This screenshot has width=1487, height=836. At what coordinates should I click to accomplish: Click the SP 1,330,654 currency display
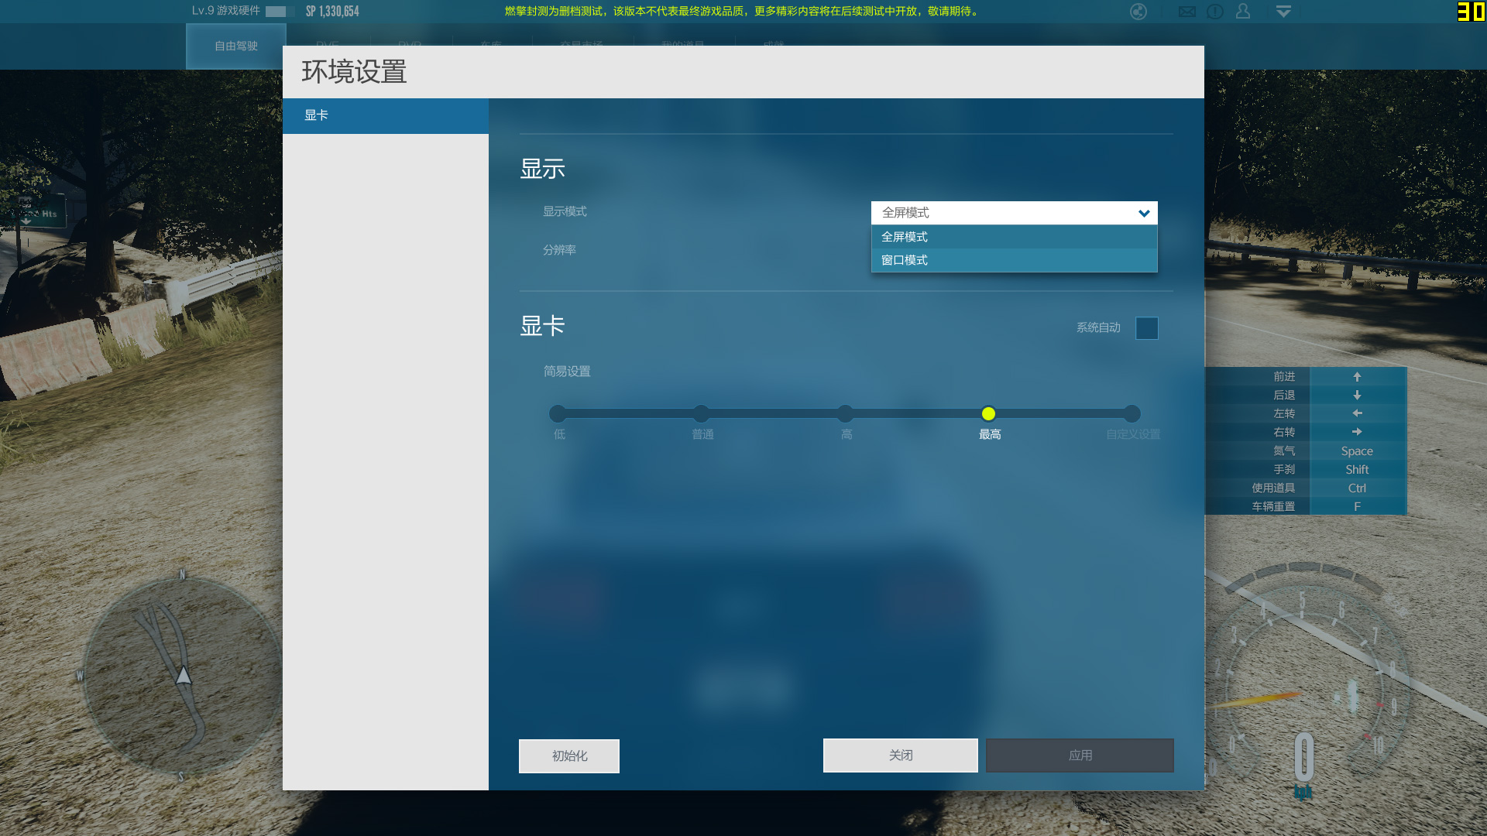(x=332, y=12)
